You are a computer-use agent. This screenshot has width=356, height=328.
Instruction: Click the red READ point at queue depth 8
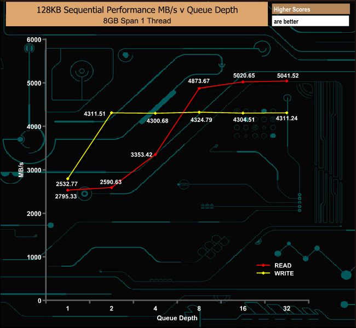199,89
